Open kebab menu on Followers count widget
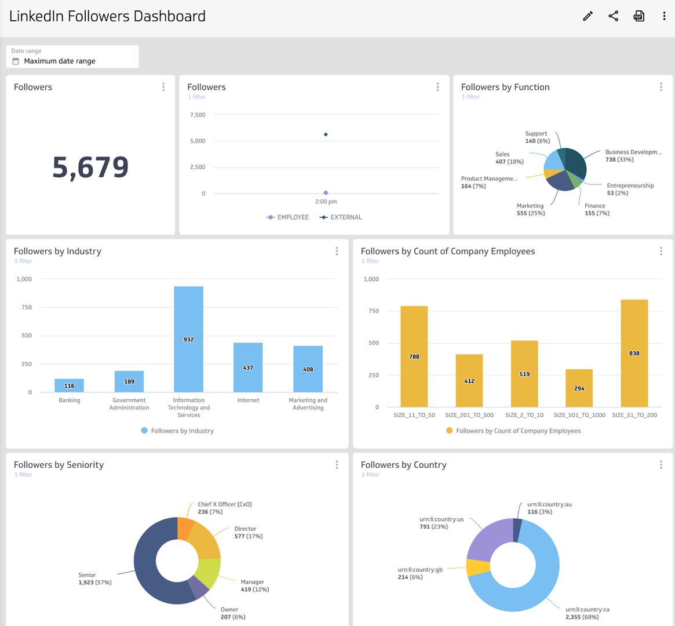The image size is (675, 626). pos(163,87)
